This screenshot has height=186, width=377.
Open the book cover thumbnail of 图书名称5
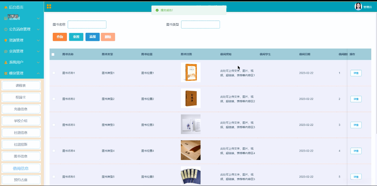[191, 176]
